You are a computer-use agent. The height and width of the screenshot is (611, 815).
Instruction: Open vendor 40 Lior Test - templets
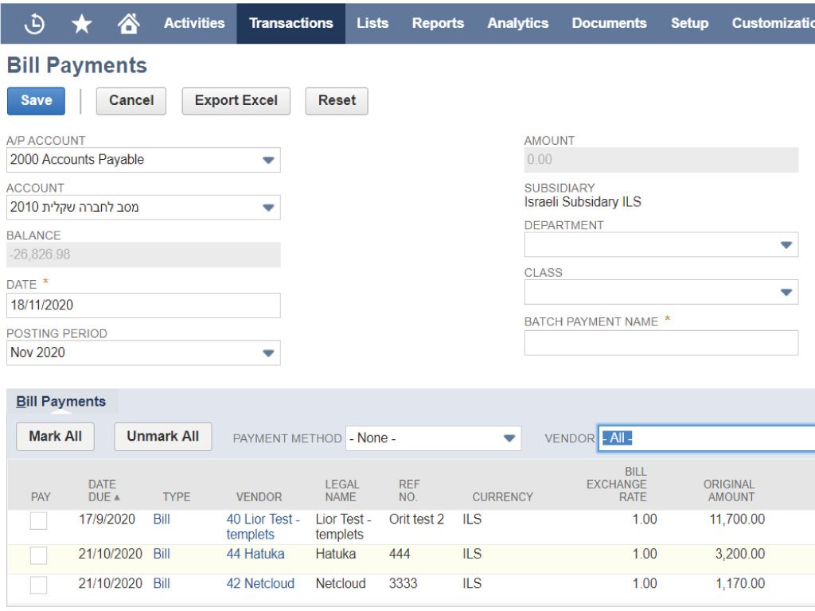263,527
